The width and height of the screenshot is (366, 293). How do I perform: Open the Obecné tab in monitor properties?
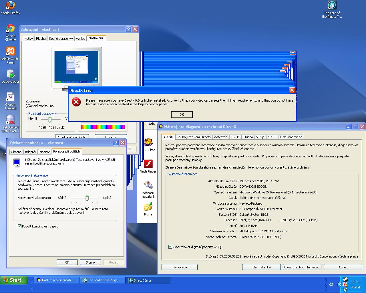(x=16, y=152)
